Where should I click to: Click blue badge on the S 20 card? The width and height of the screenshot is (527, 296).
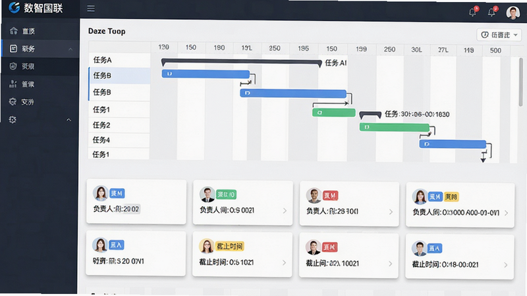coord(117,245)
